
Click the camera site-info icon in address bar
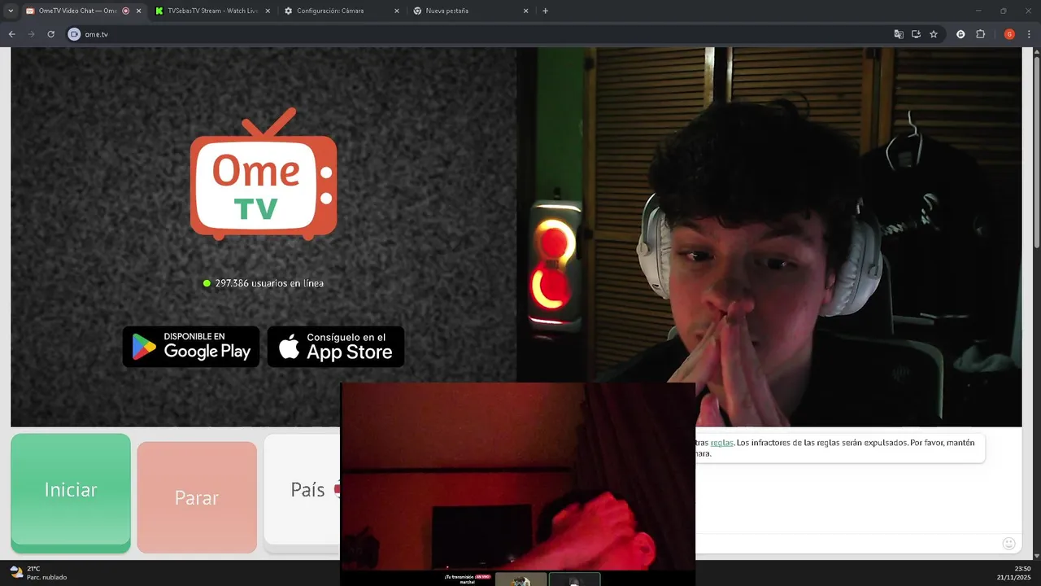coord(74,34)
